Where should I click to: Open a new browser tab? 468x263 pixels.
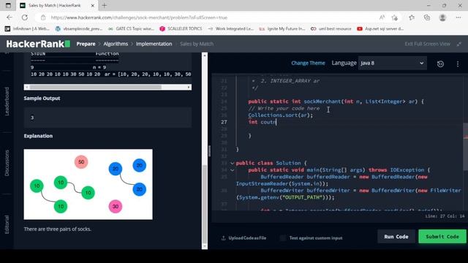tap(104, 5)
